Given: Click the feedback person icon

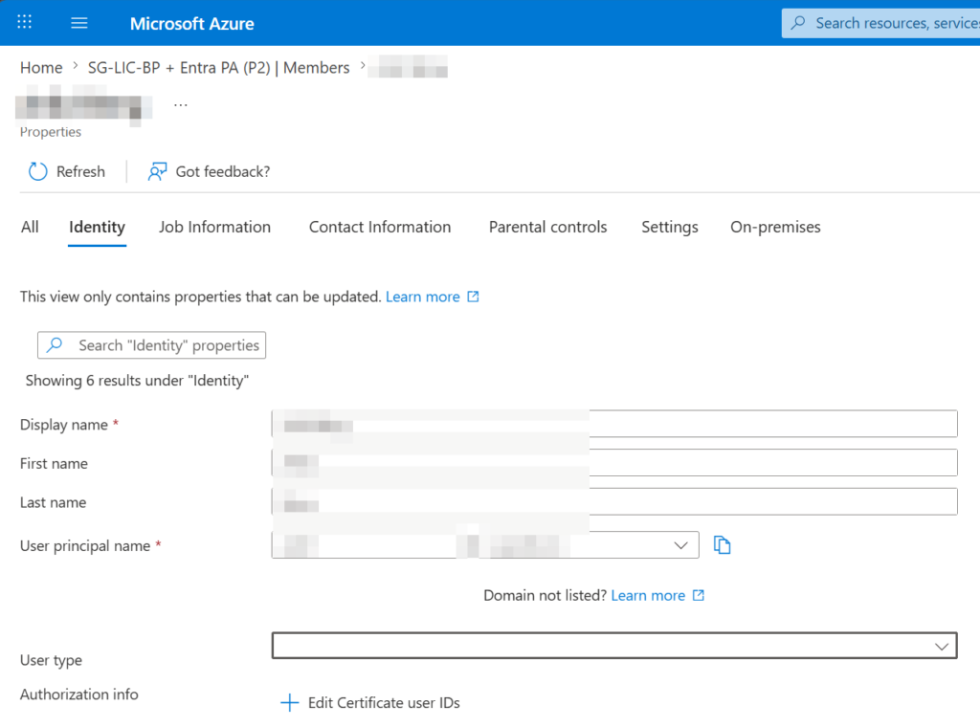Looking at the screenshot, I should pos(157,171).
